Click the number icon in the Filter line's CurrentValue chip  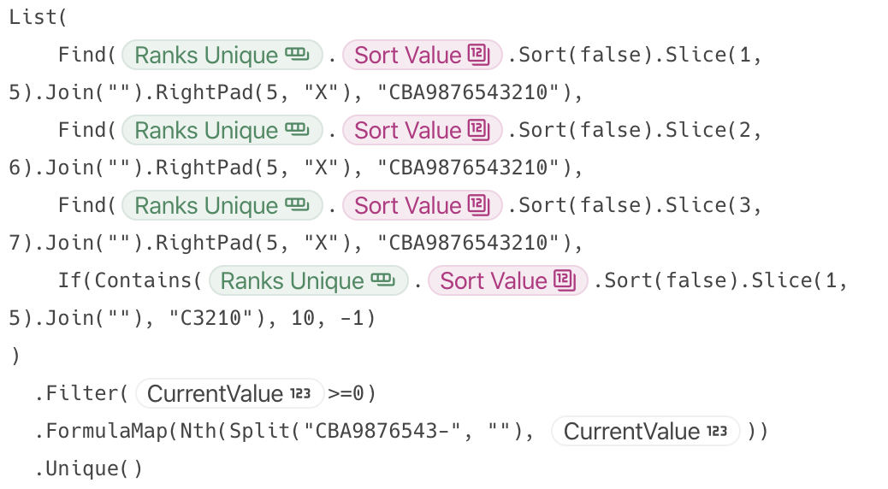[x=299, y=394]
